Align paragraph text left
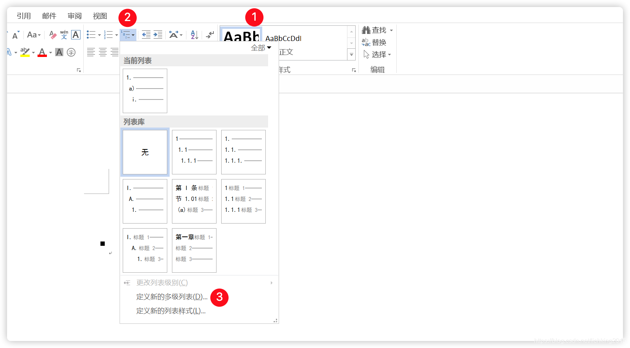 91,52
